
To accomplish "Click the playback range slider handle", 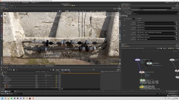I will (x=23, y=94).
